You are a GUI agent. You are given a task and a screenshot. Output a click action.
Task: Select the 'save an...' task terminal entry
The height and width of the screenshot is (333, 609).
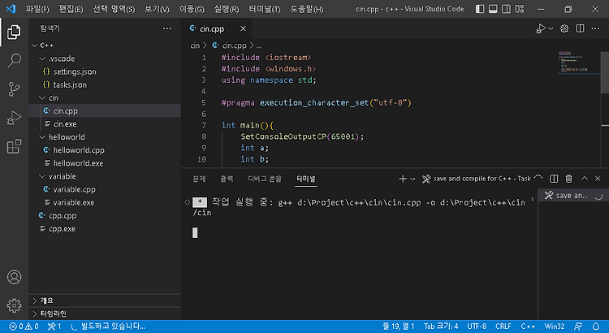(x=573, y=196)
